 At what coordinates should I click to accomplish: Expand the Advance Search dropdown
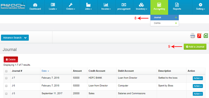(15, 38)
